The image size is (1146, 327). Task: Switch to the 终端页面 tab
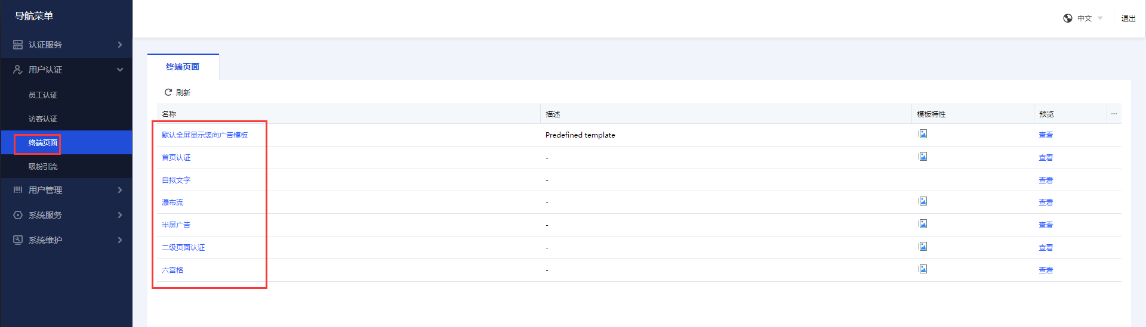tap(183, 67)
